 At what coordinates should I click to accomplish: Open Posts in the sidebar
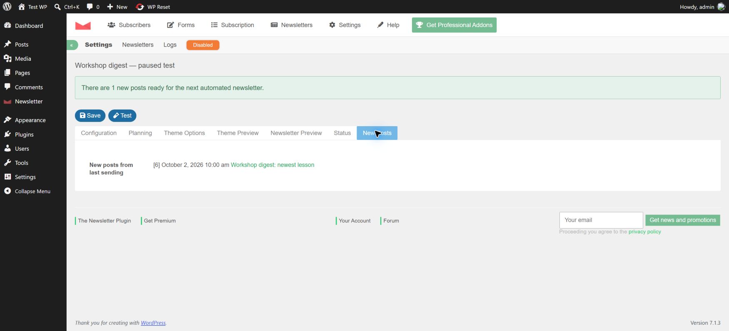[x=33, y=45]
